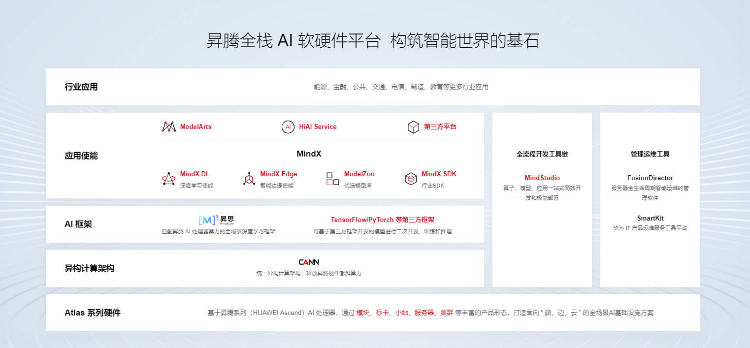The height and width of the screenshot is (348, 750).
Task: Click the 昇腾全栈 AI 软硬件平台 page title
Action: pos(373,41)
